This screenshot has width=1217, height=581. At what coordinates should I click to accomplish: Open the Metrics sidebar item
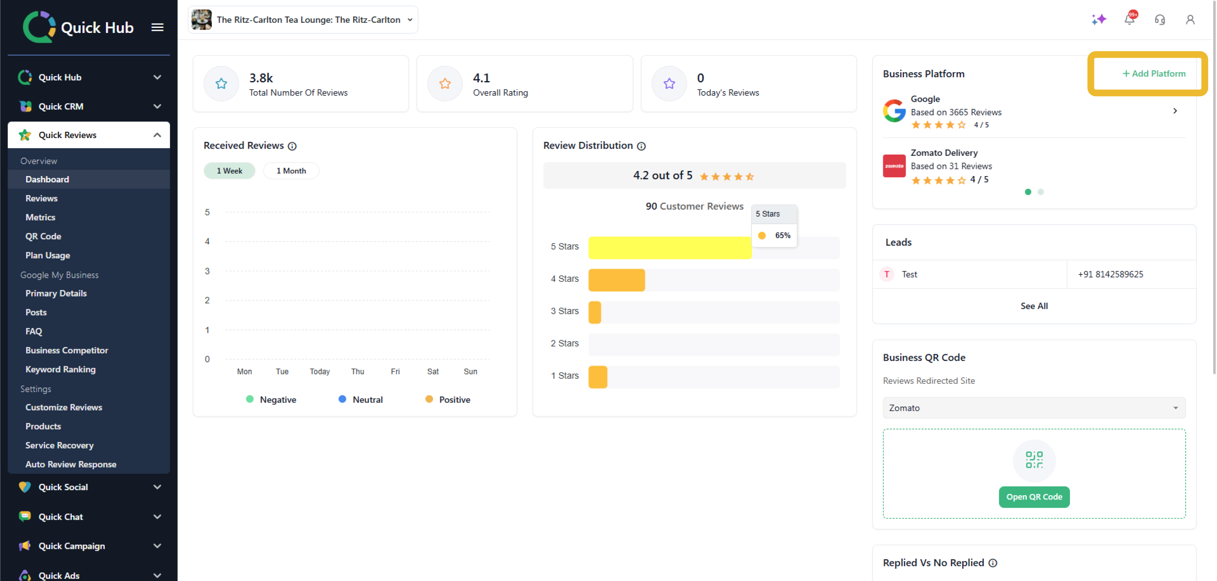[x=40, y=217]
